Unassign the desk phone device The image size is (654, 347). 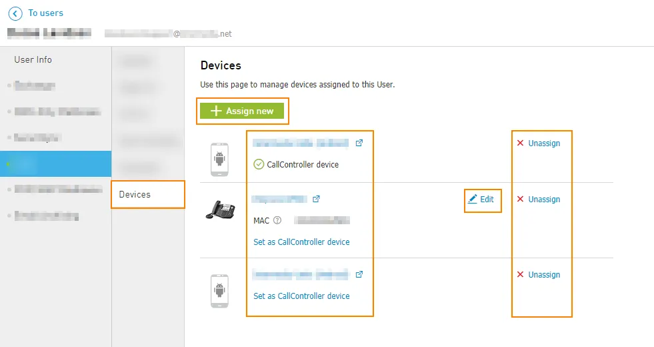544,199
